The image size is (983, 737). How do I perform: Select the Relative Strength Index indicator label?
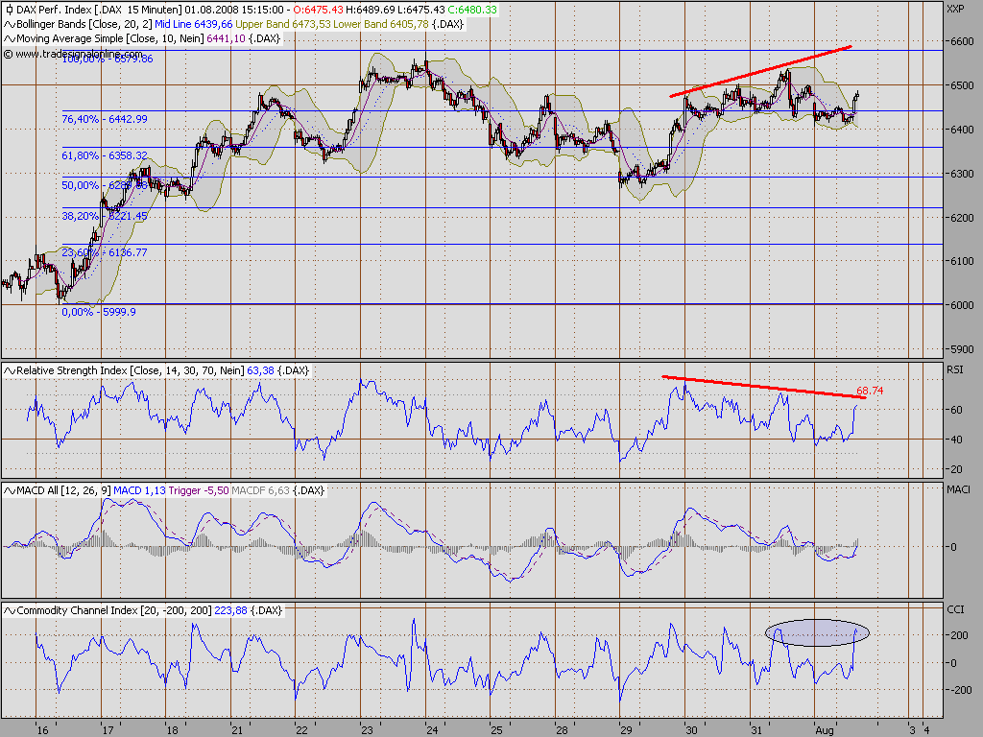130,371
